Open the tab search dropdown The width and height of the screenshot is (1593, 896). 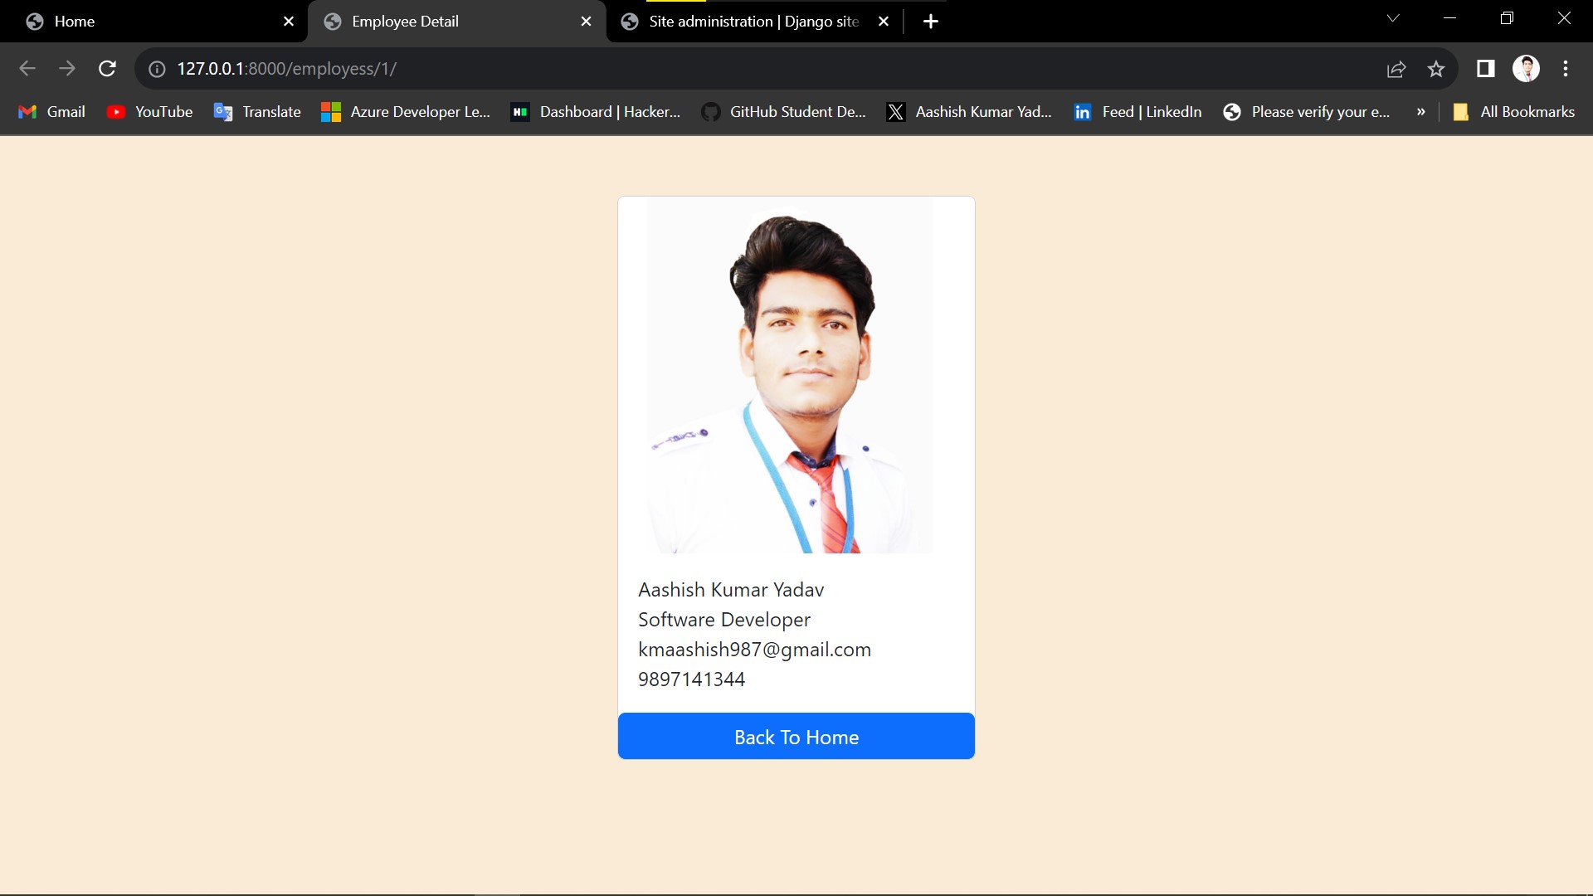pyautogui.click(x=1393, y=17)
